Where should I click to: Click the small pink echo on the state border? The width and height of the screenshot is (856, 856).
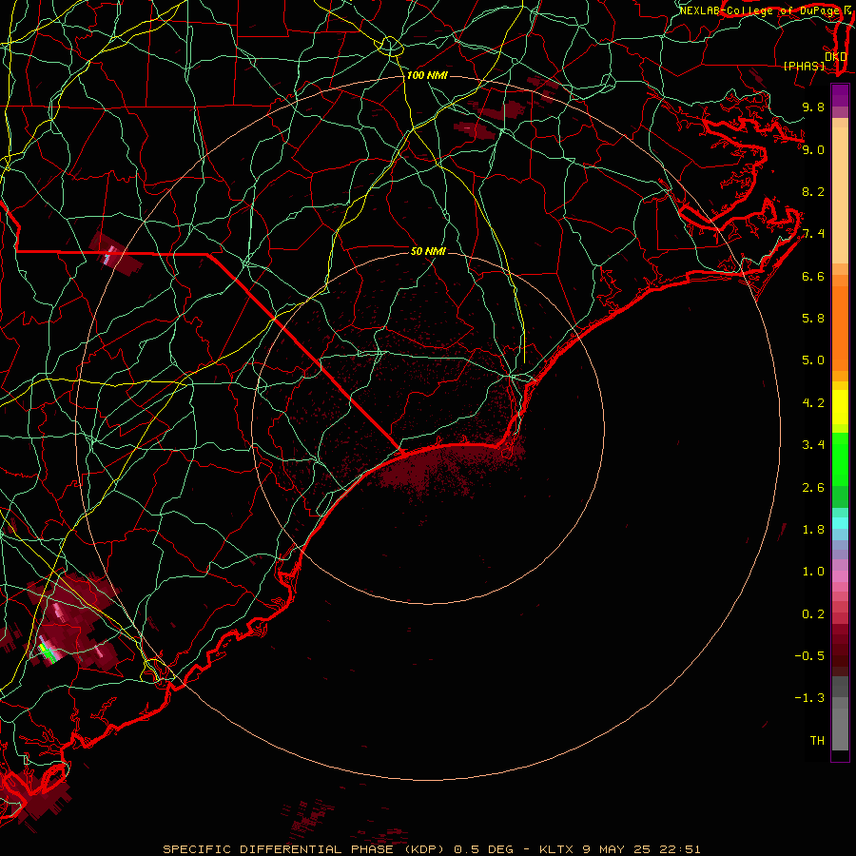(x=111, y=254)
